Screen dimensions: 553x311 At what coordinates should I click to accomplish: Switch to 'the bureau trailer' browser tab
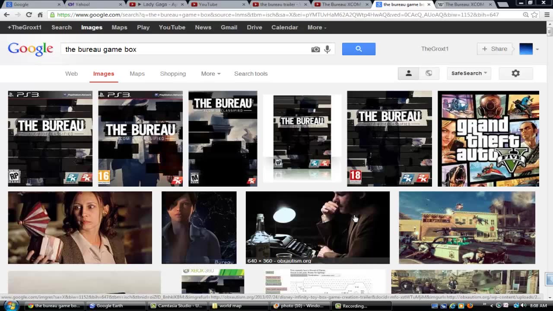point(280,4)
